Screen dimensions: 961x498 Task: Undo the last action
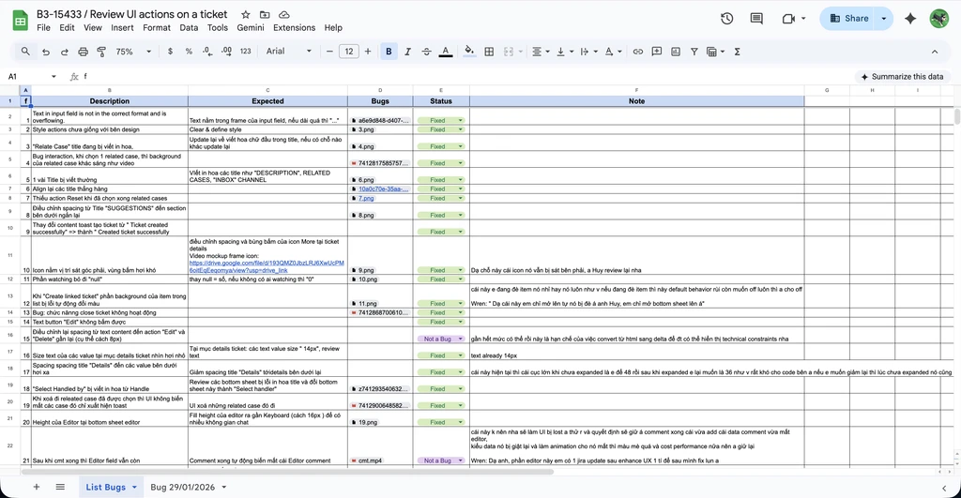[45, 53]
